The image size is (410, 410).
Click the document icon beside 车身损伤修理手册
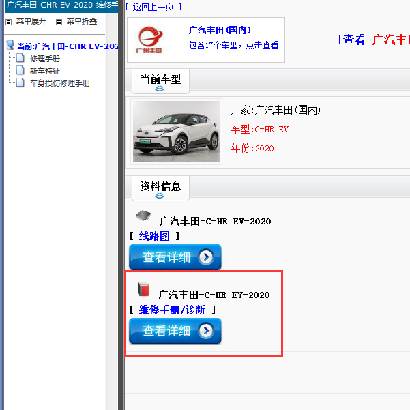pos(20,83)
